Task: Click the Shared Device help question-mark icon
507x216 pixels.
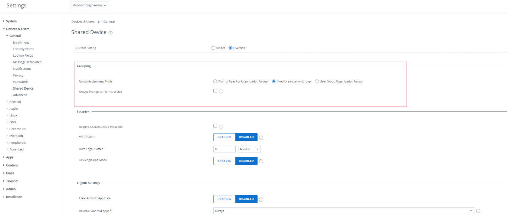Action: click(x=111, y=33)
